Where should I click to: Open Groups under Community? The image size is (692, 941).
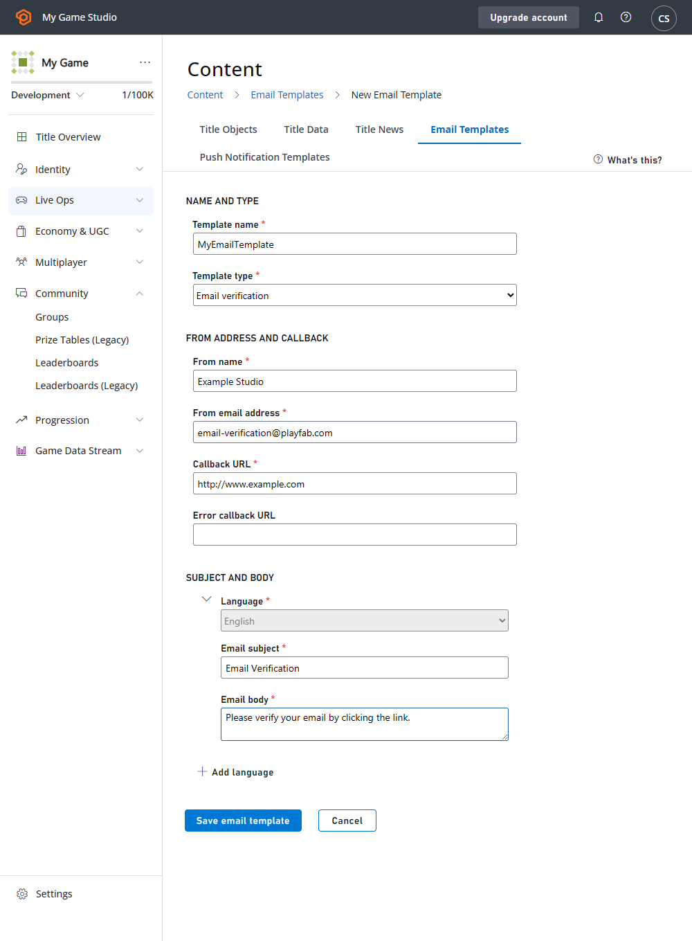52,317
